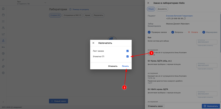Select the 'Документы' tab in order panel
The height and width of the screenshot is (109, 221).
coord(162,9)
